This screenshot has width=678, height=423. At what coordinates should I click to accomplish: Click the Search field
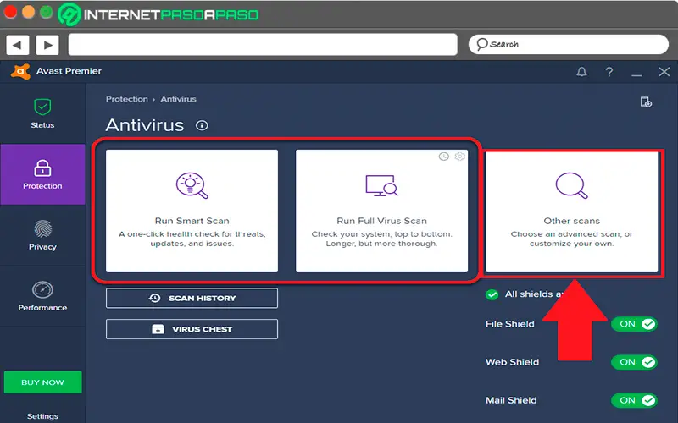click(x=569, y=45)
